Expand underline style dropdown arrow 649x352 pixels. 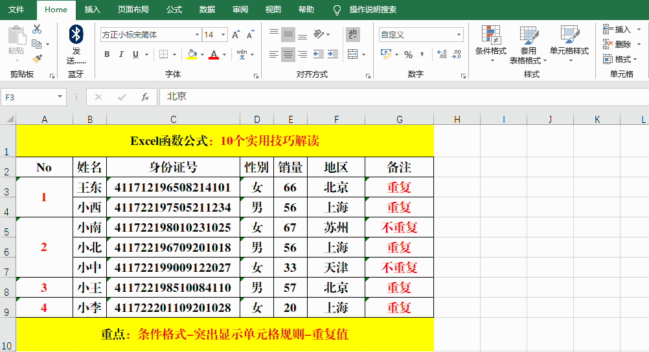coord(146,54)
